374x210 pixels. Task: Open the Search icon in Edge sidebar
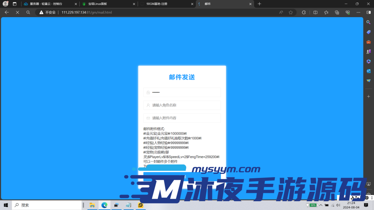tap(369, 22)
